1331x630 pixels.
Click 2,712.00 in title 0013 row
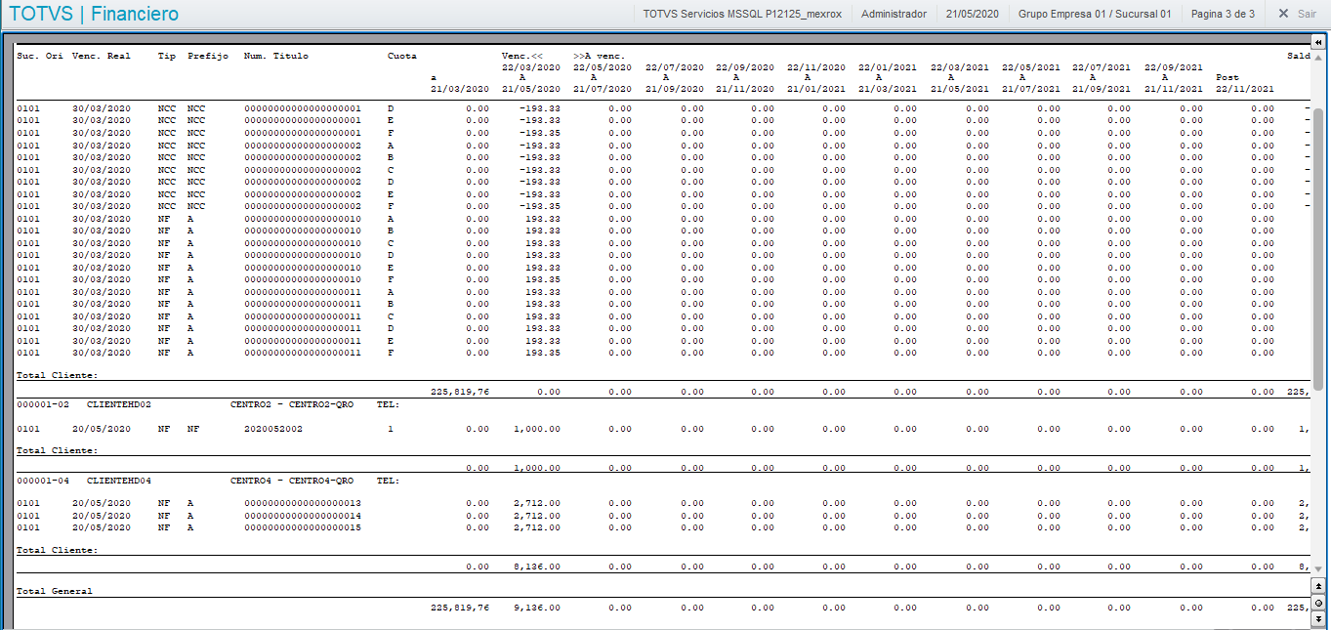pos(537,503)
